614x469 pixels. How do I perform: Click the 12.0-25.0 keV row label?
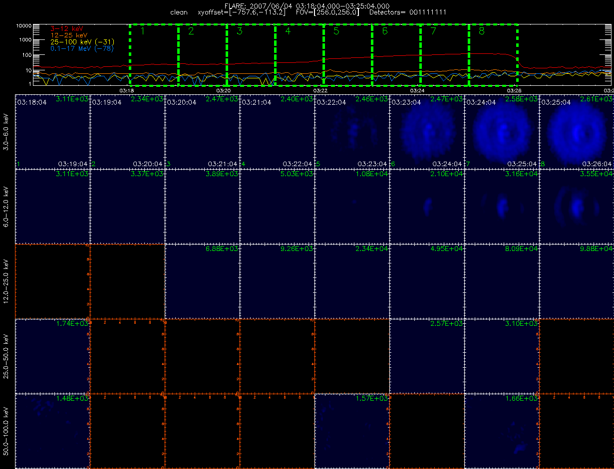(6, 281)
